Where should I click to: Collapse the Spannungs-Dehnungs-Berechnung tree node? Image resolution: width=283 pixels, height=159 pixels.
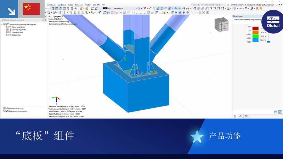click(2, 24)
